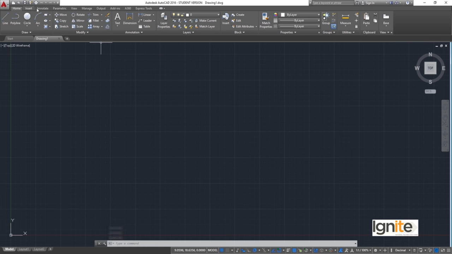This screenshot has height=254, width=452.
Task: Toggle snap mode in status bar
Action: pos(227,250)
